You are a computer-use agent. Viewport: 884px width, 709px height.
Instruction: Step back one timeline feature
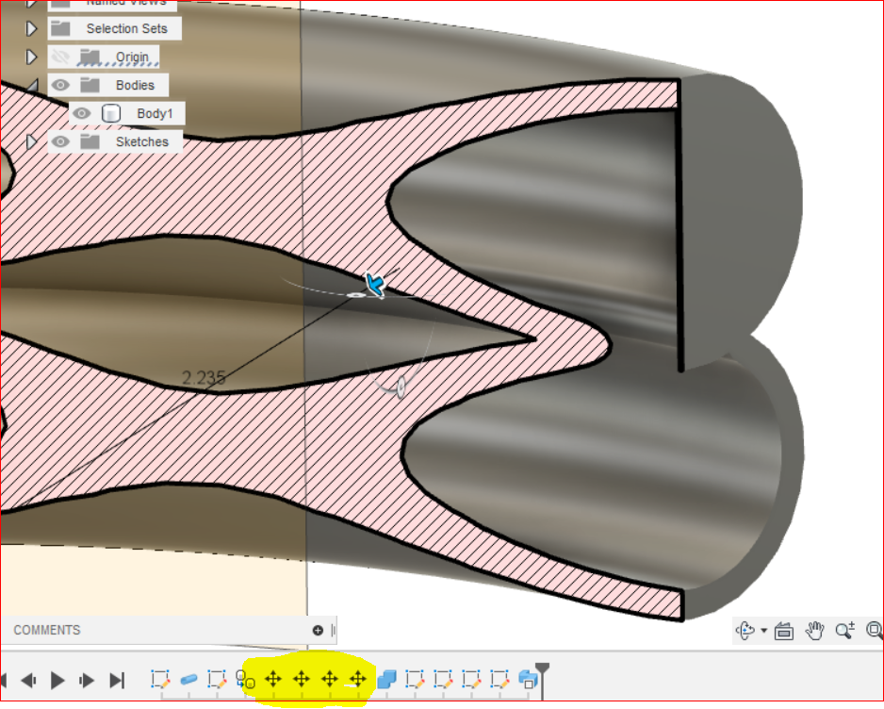[x=29, y=680]
